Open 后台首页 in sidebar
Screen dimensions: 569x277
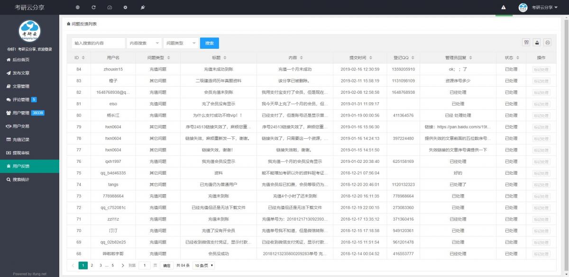pyautogui.click(x=29, y=60)
